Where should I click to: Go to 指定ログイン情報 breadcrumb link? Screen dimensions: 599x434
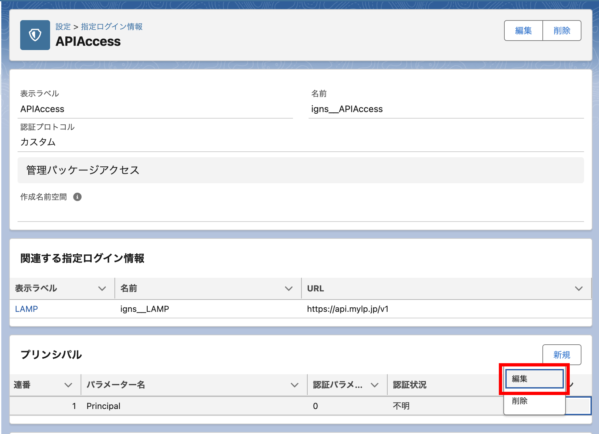tap(112, 27)
